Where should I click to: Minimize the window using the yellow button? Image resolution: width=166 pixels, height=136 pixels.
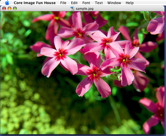[10, 9]
